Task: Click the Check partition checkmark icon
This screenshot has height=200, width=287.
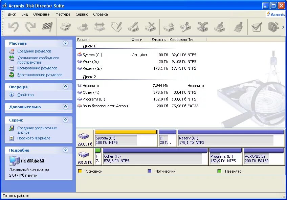Action: tap(257, 27)
